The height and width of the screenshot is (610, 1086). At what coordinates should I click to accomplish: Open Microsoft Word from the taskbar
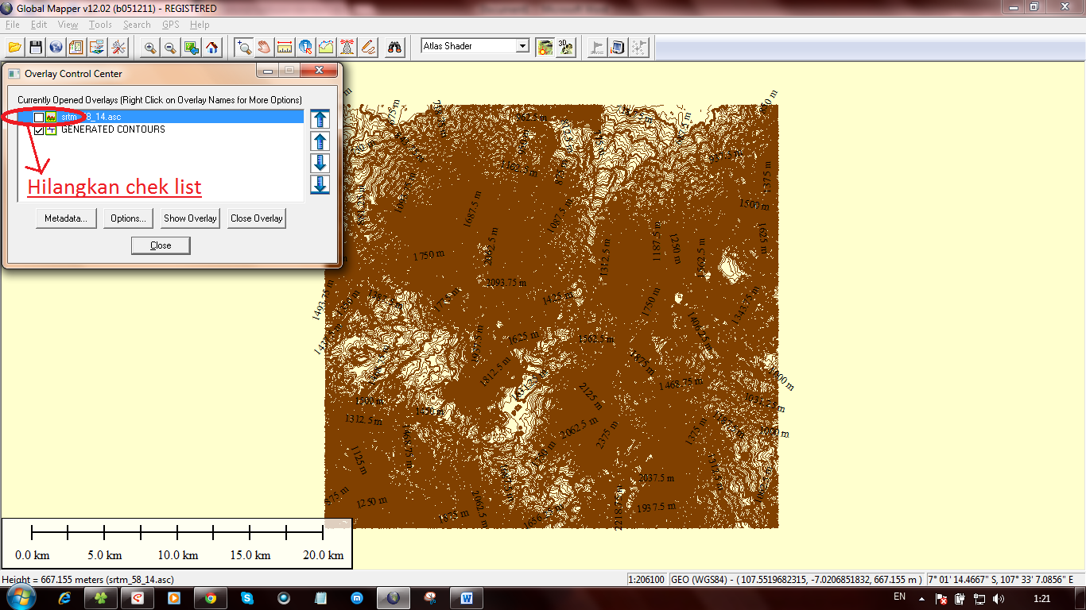pyautogui.click(x=467, y=598)
